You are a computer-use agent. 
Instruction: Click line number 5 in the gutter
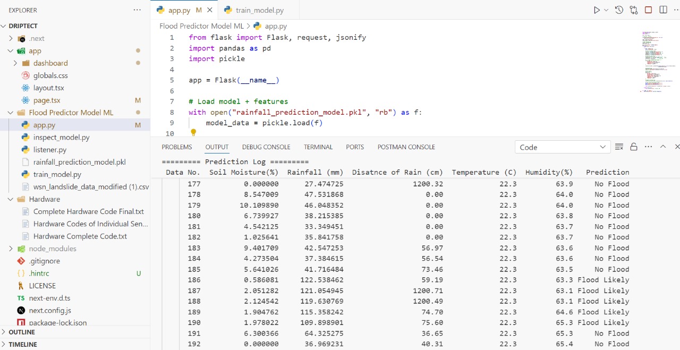[172, 80]
